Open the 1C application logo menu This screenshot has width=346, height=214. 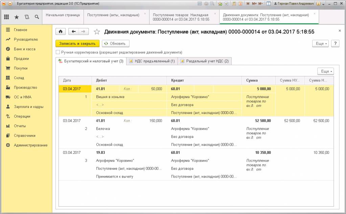[x=4, y=4]
